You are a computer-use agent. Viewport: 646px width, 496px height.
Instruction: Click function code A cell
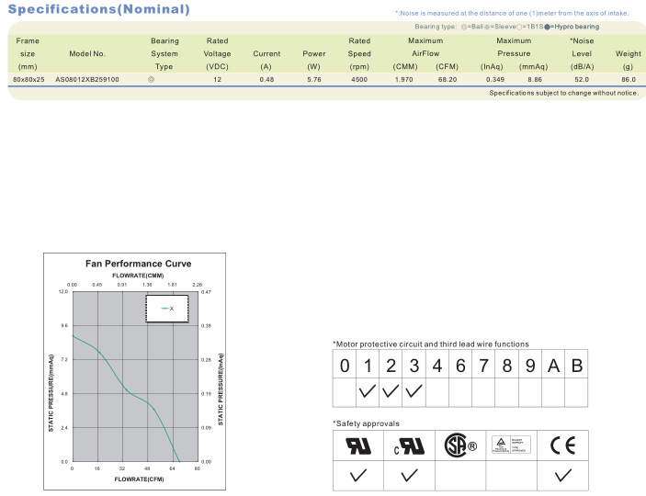point(553,365)
